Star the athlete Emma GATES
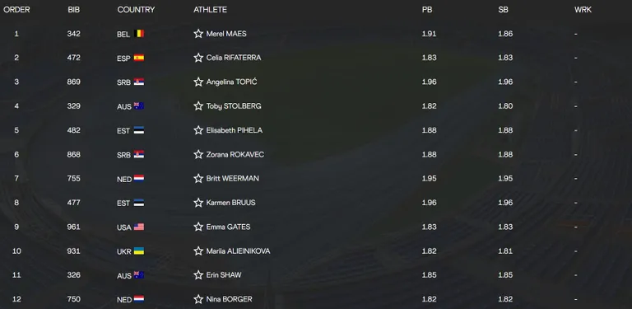Screen dimensions: 632x309 [x=198, y=227]
